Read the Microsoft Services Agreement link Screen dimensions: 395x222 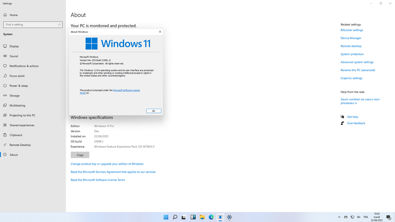pos(113,172)
